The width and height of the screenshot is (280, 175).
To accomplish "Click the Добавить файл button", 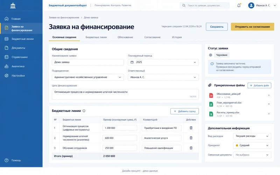I will 259,85.
